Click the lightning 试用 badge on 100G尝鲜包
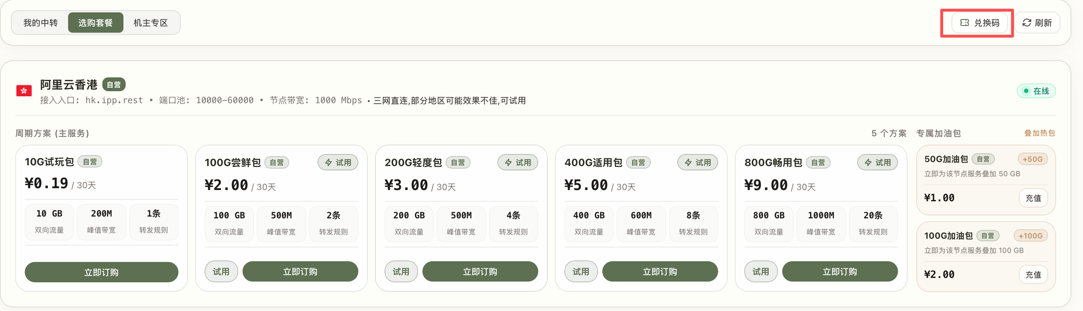Screen dimensions: 1083x311 338,162
